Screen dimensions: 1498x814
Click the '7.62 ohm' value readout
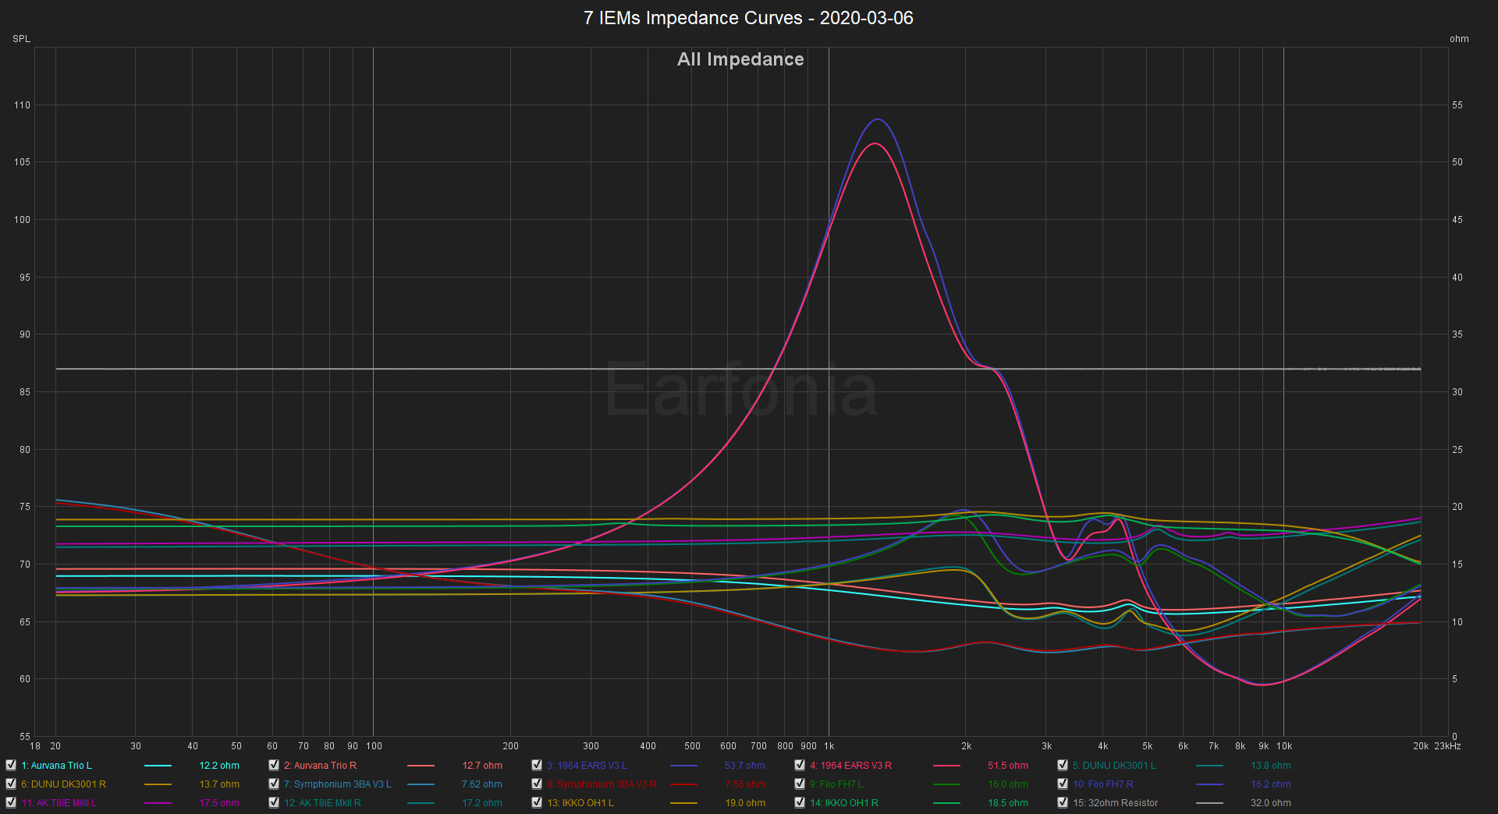coord(482,784)
